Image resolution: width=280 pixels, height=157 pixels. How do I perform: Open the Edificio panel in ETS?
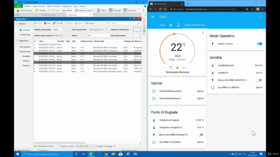point(102,10)
